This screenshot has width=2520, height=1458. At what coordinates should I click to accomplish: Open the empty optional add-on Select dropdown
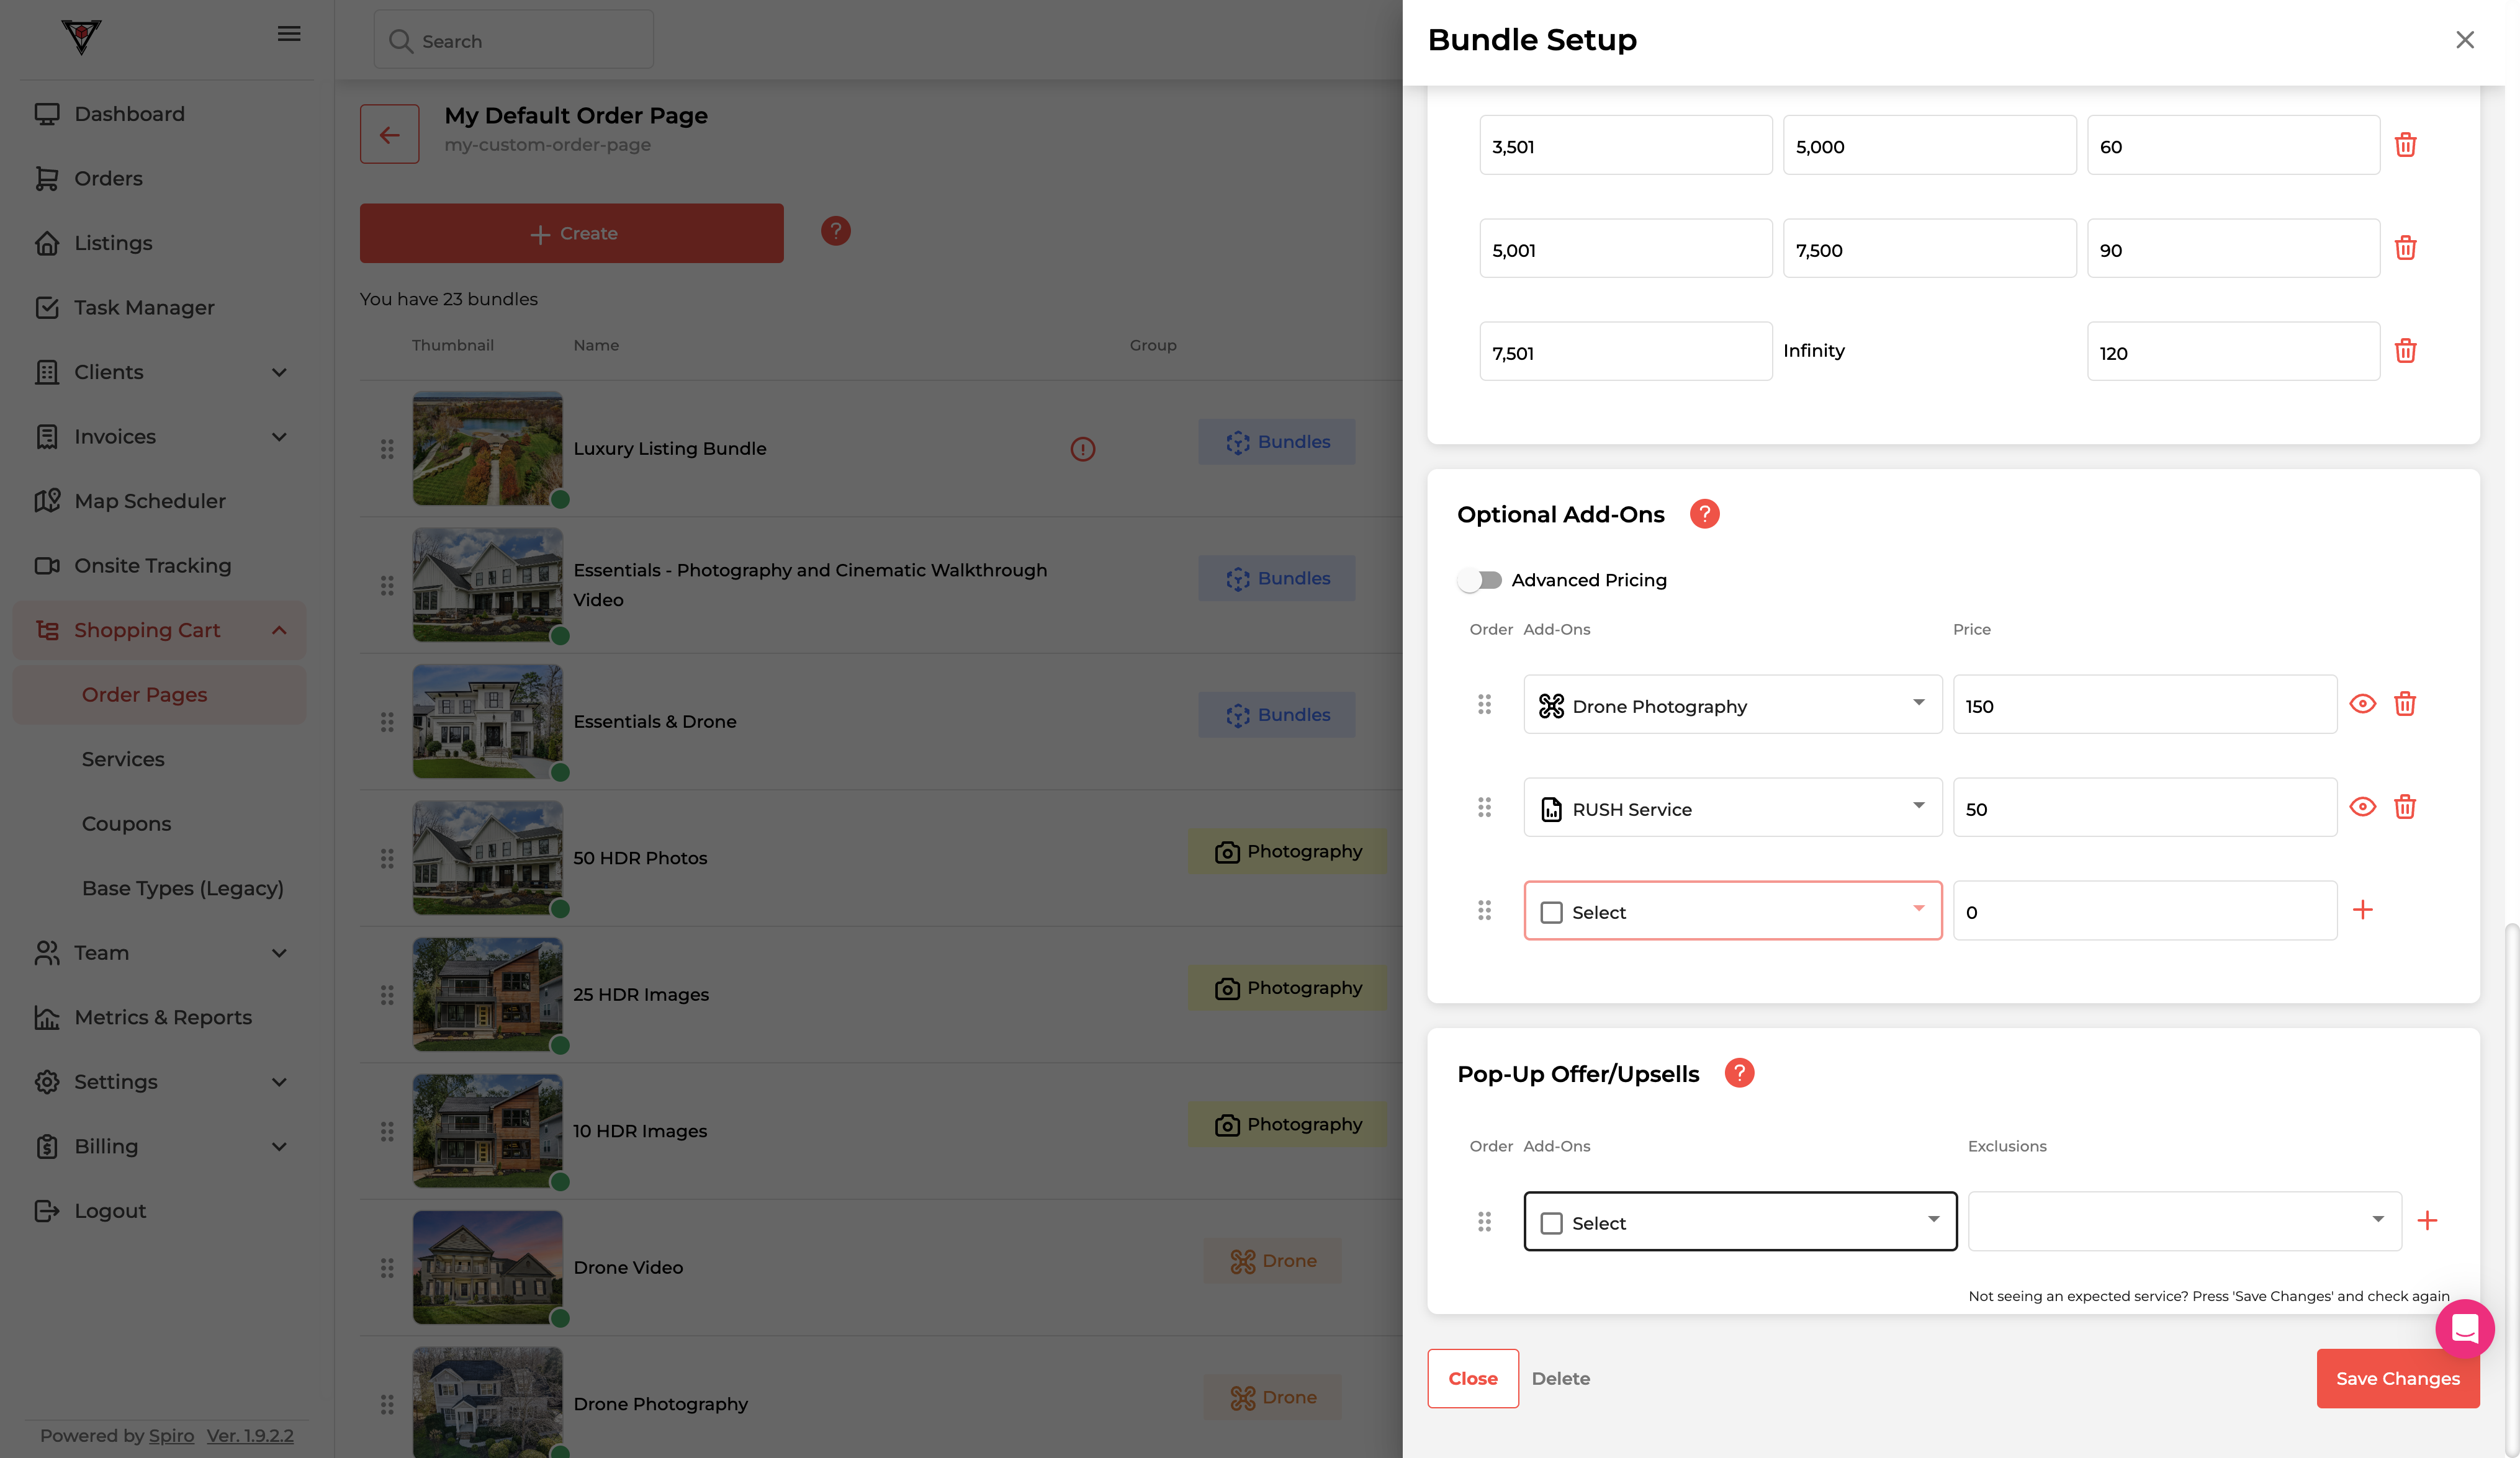coord(1732,910)
